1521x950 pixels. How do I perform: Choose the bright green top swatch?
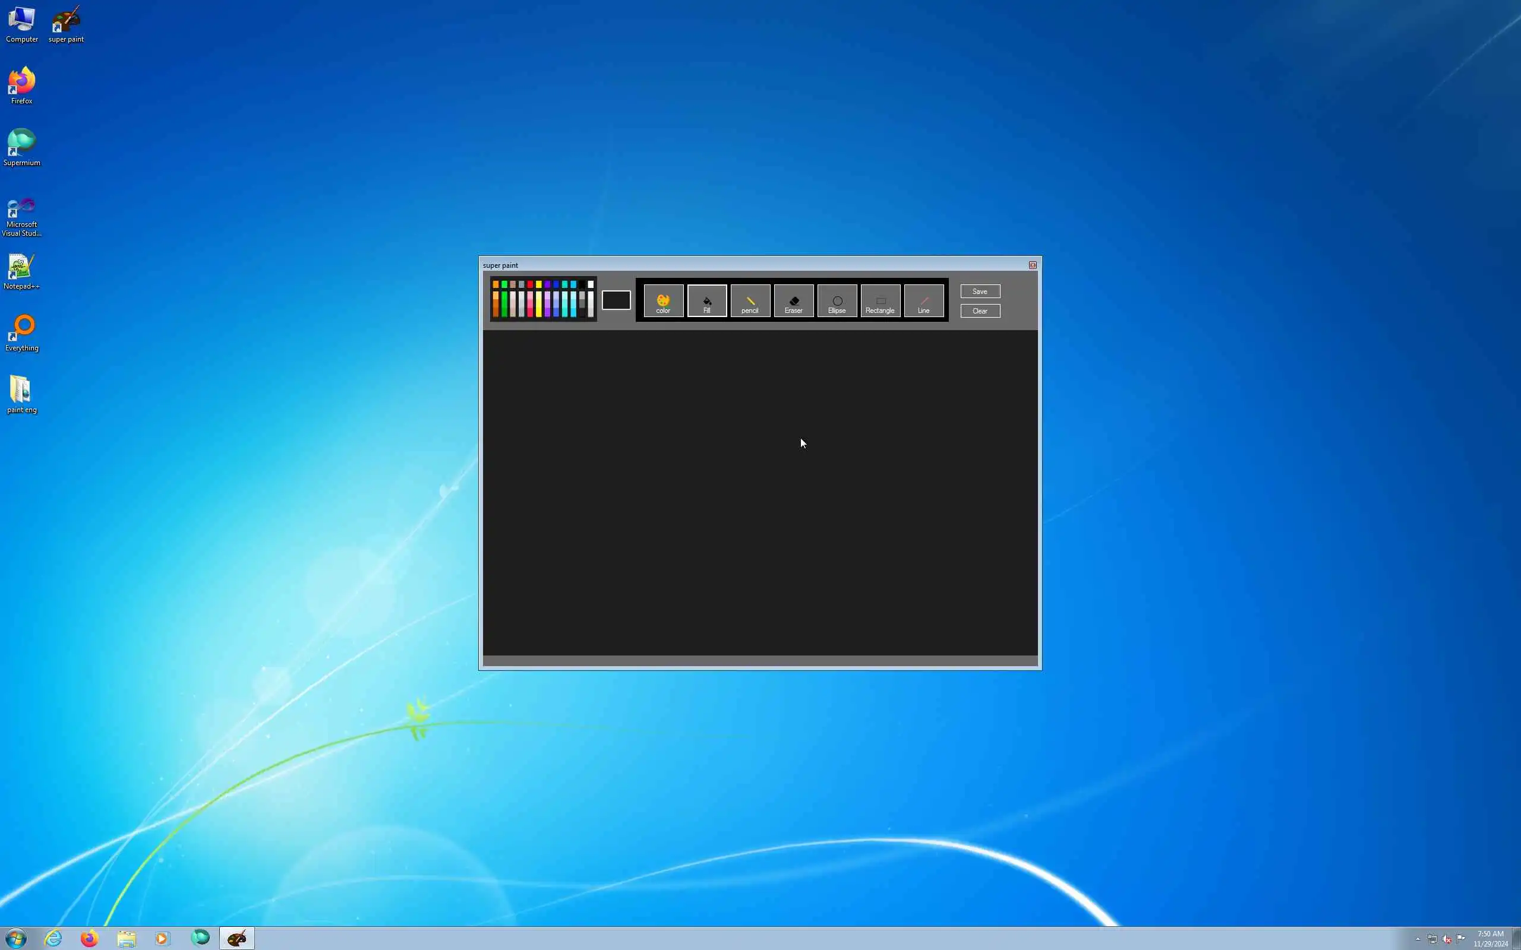pos(504,284)
